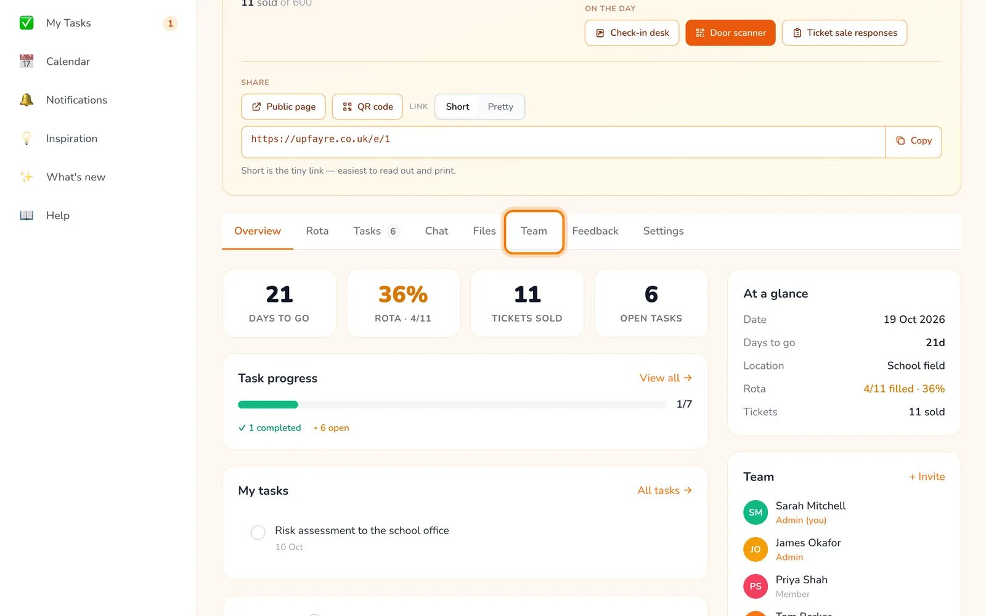Screen dimensions: 986x616
Task: Select the Pretty link option
Action: [x=500, y=107]
